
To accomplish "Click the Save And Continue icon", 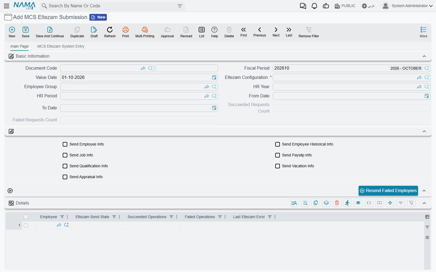I will pos(50,30).
